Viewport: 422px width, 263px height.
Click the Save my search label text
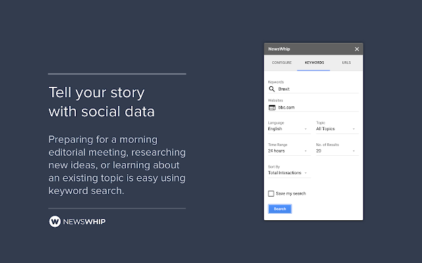point(291,193)
